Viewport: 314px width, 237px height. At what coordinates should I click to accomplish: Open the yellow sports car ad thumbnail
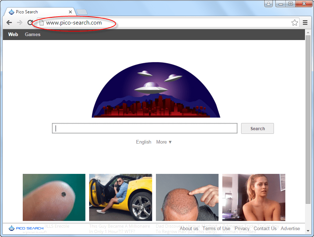121,197
